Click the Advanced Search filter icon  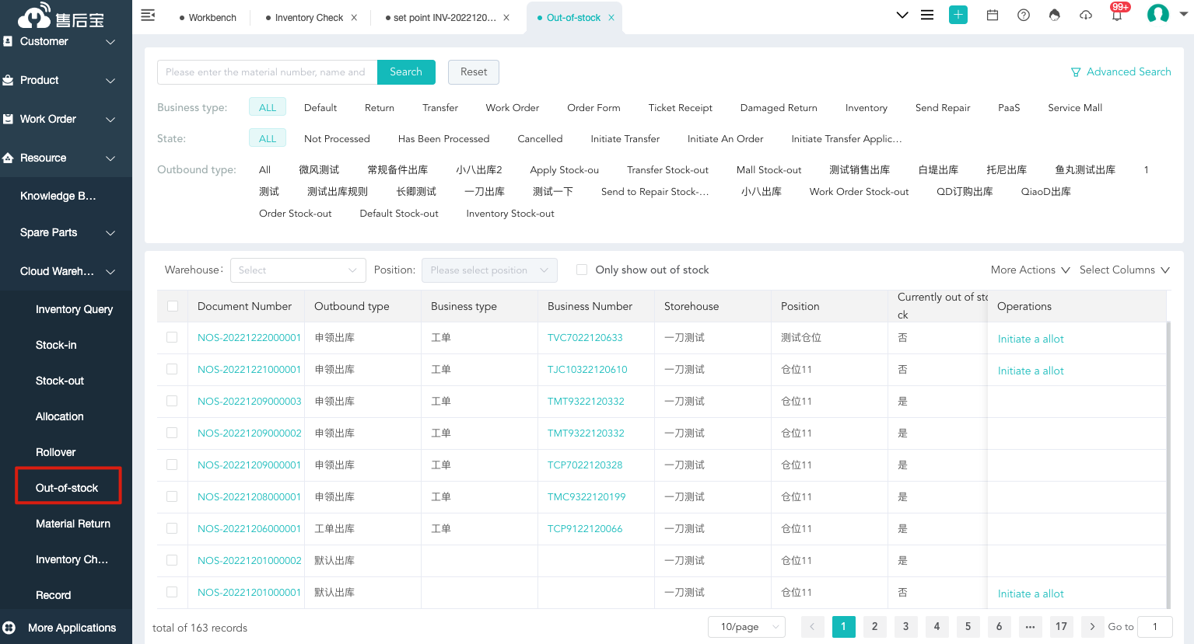click(1076, 72)
